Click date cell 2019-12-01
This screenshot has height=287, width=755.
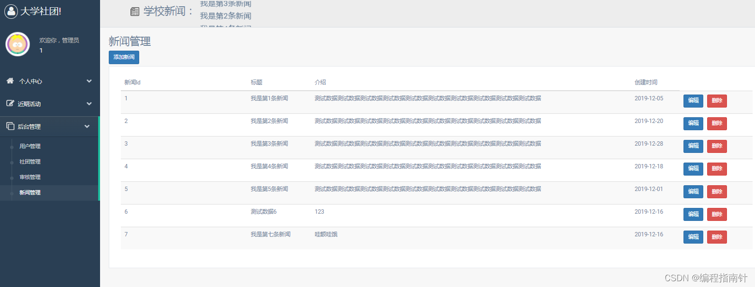point(649,189)
